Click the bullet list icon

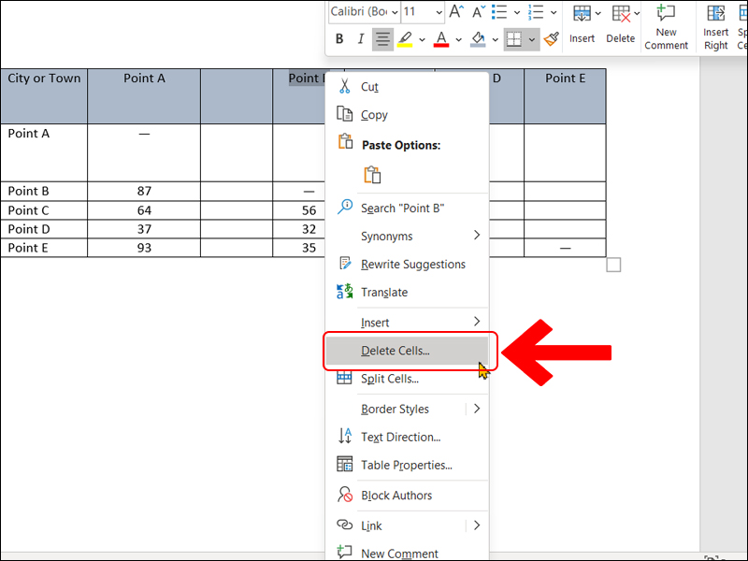coord(500,12)
